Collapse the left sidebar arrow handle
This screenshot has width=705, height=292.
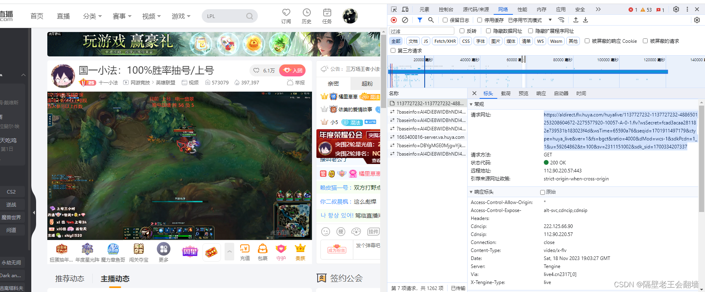[34, 212]
